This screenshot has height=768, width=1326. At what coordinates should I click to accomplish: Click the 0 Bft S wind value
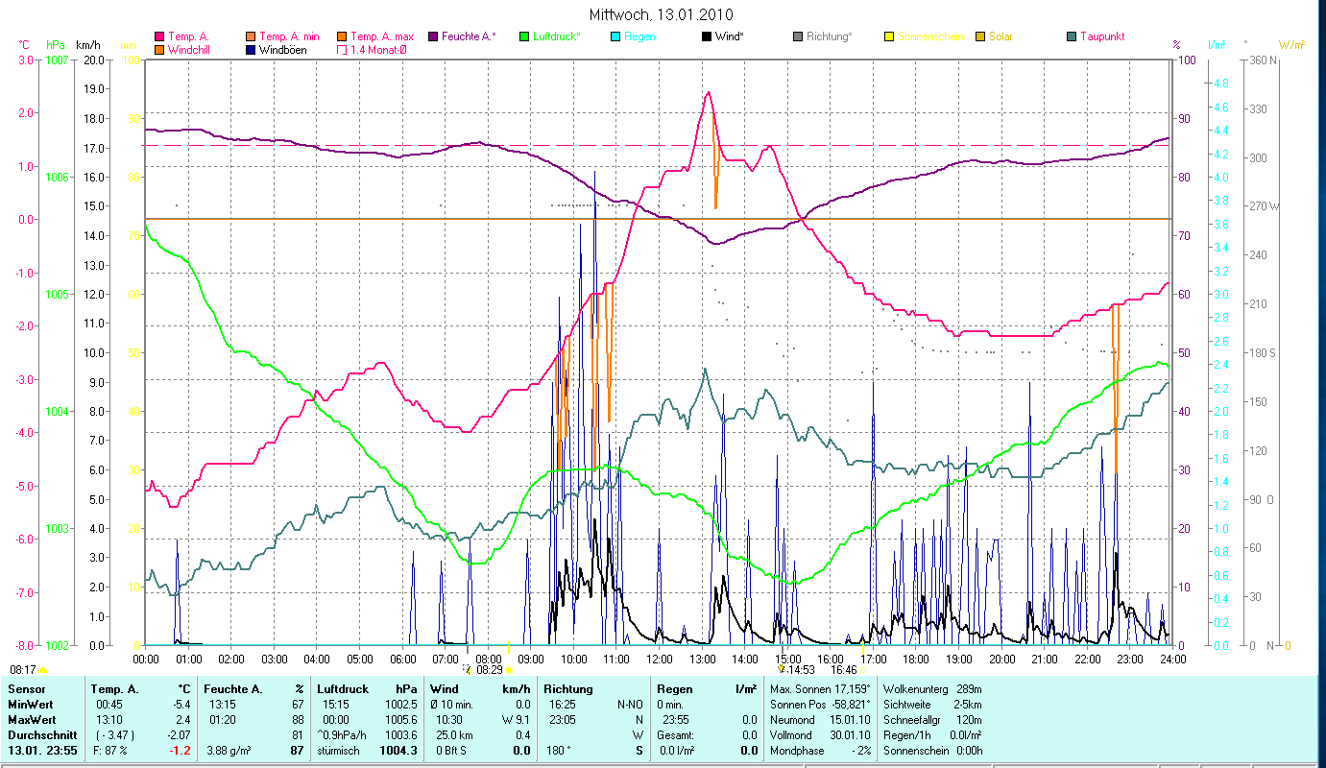click(x=452, y=751)
